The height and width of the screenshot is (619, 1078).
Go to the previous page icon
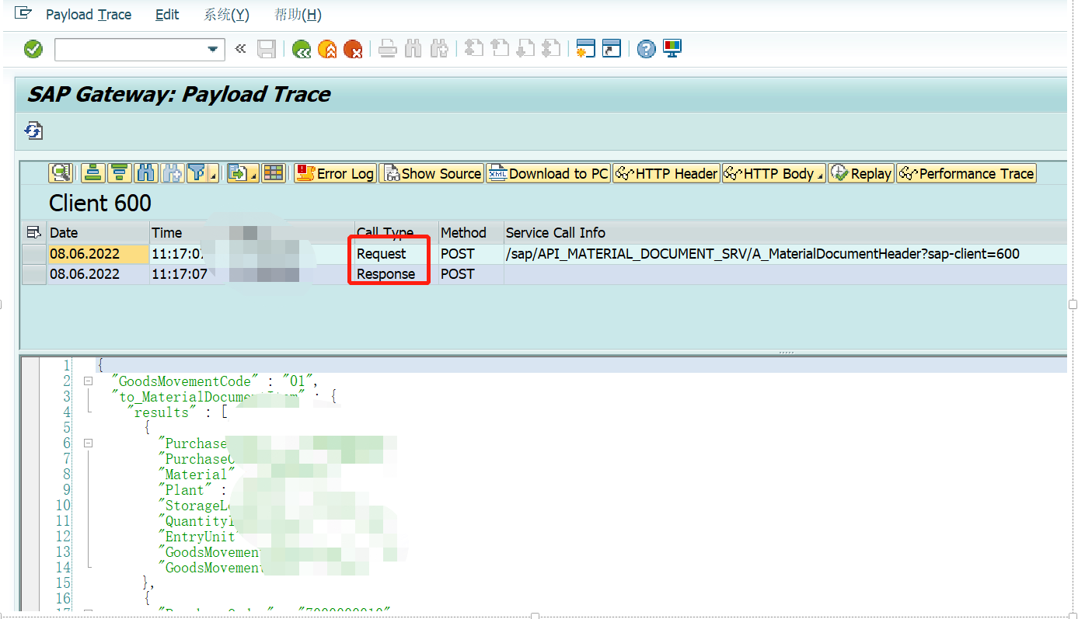[x=499, y=49]
